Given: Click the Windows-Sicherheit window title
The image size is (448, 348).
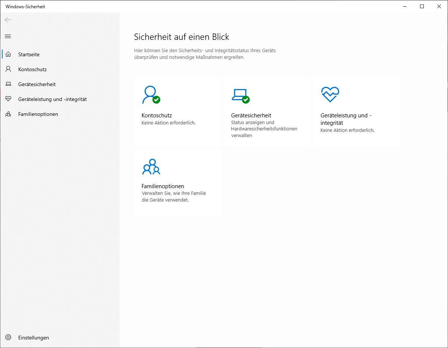Looking at the screenshot, I should click(25, 6).
